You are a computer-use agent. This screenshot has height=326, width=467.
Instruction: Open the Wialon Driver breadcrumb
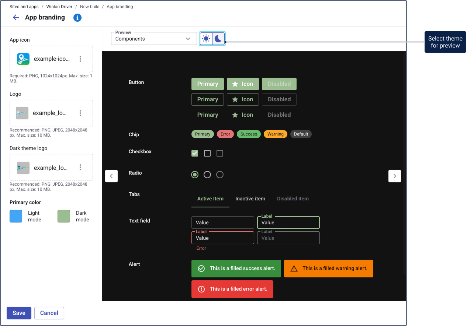[59, 7]
